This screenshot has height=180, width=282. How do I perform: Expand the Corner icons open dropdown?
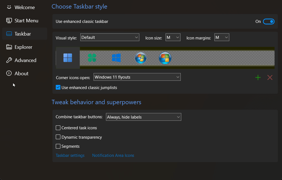point(137,77)
